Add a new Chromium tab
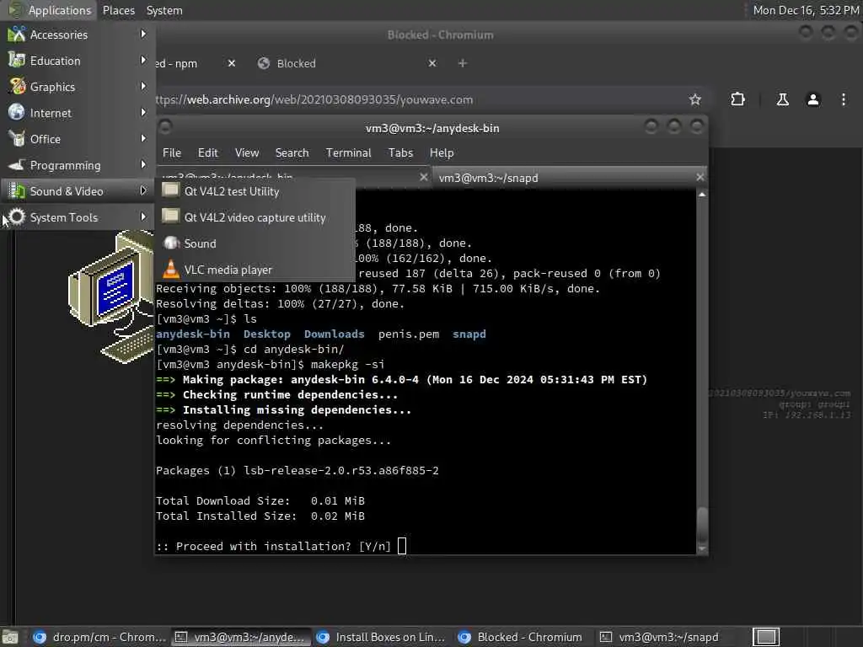The height and width of the screenshot is (647, 863). (463, 63)
